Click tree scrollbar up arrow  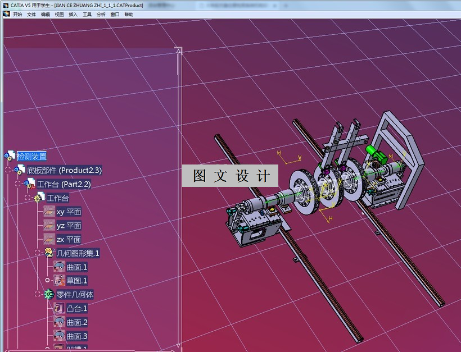tap(178, 51)
